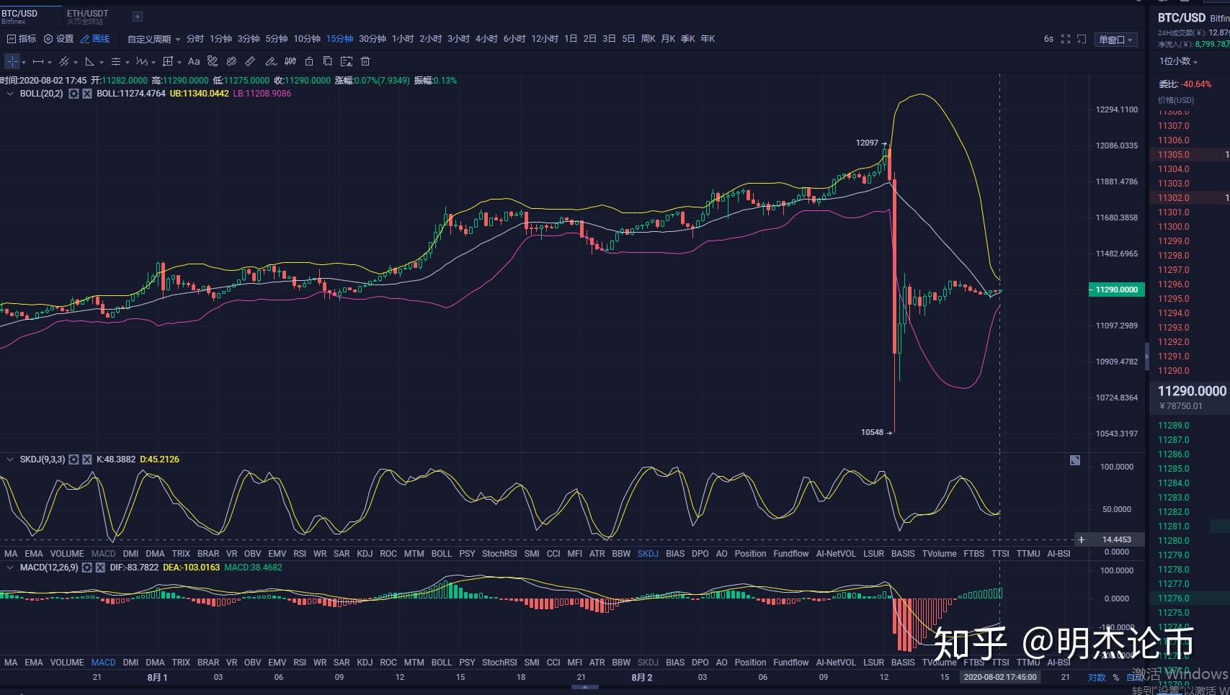
Task: Remove the SKDJ indicator with X icon
Action: point(87,459)
